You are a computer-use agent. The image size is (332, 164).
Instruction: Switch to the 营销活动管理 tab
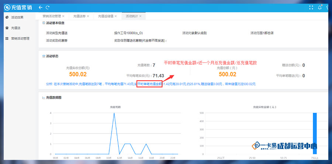(52, 16)
